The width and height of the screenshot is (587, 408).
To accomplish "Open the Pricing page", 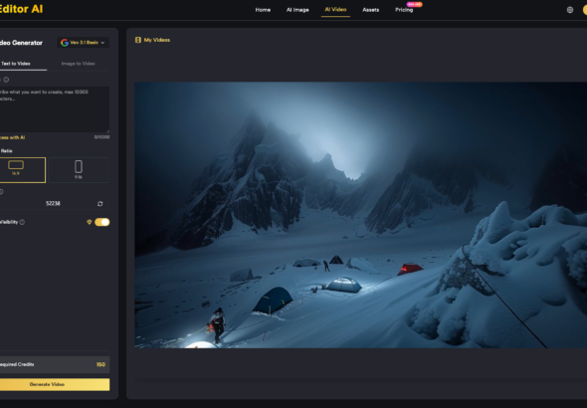I will coord(404,10).
